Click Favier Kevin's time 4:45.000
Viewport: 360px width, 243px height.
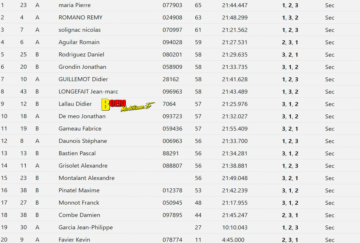point(233,239)
